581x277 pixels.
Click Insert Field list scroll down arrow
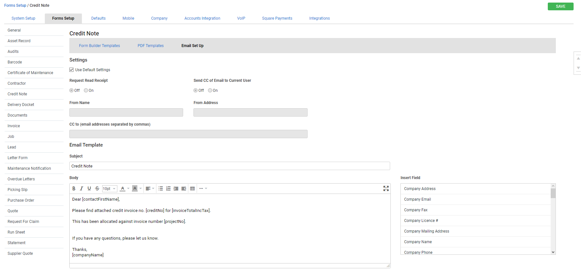[553, 252]
